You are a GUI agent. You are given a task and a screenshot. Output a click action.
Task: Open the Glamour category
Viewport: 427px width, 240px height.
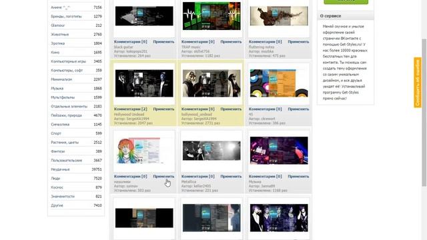(58, 25)
